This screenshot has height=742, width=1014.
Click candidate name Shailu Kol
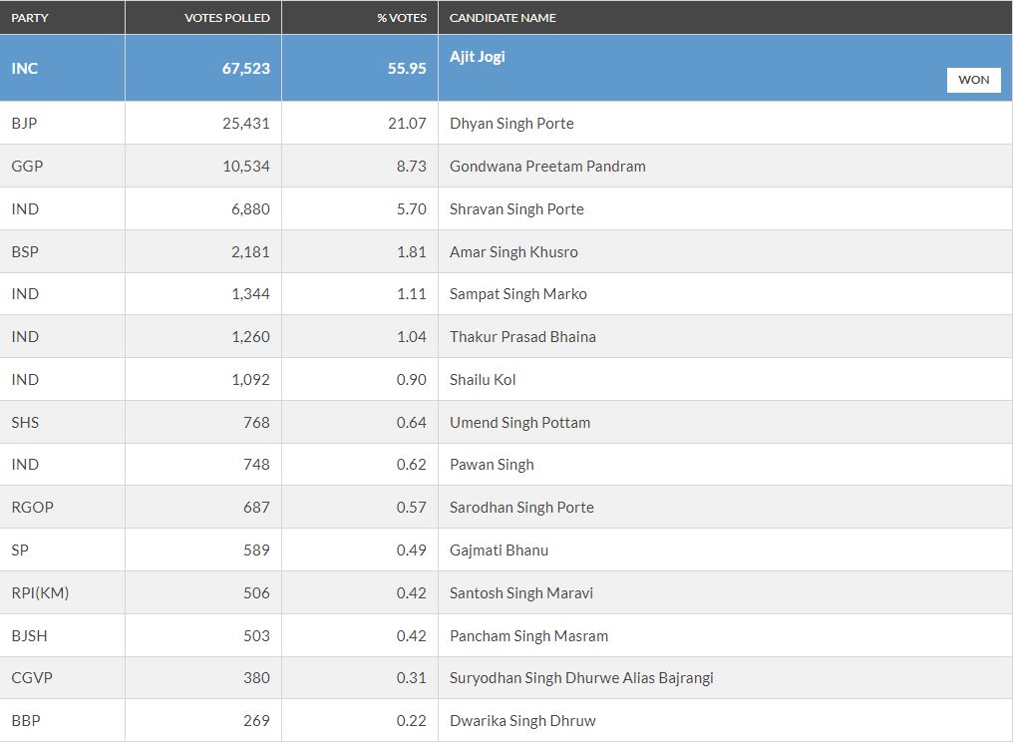[x=483, y=380]
